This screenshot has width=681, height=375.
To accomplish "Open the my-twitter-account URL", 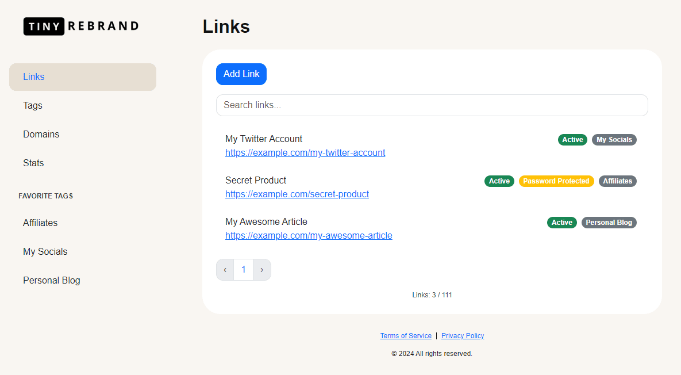I will click(x=305, y=153).
